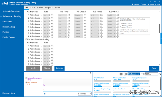Click the Refresh button
This screenshot has width=162, height=97.
(59, 68)
